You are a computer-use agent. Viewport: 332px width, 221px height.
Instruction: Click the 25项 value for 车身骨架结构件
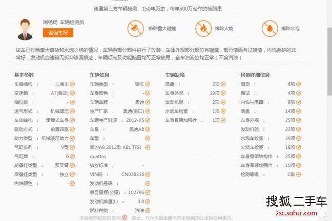pos(290,157)
